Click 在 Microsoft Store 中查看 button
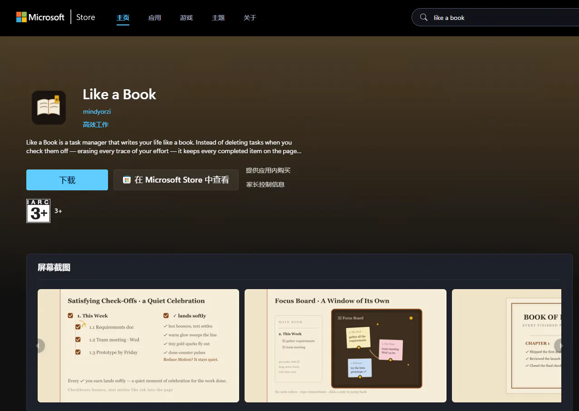The image size is (579, 411). [176, 180]
